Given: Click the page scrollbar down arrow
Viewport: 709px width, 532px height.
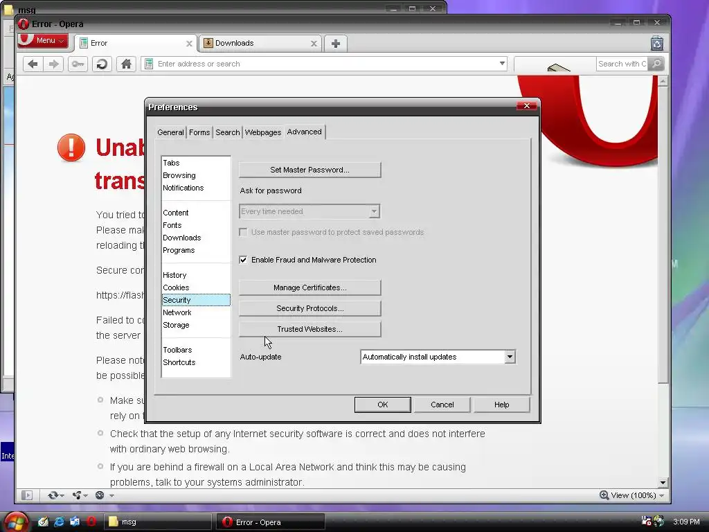Looking at the screenshot, I should pyautogui.click(x=663, y=482).
